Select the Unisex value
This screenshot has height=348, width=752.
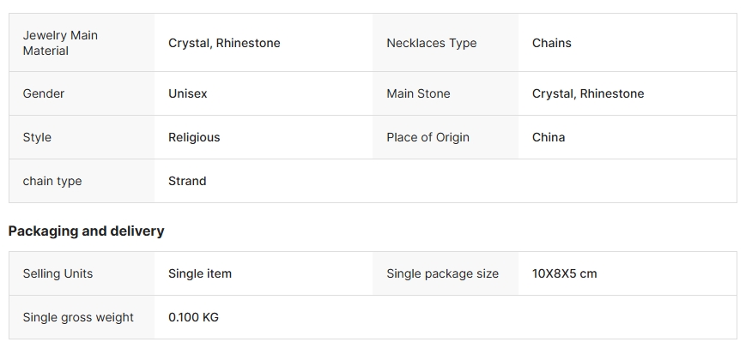pos(187,93)
